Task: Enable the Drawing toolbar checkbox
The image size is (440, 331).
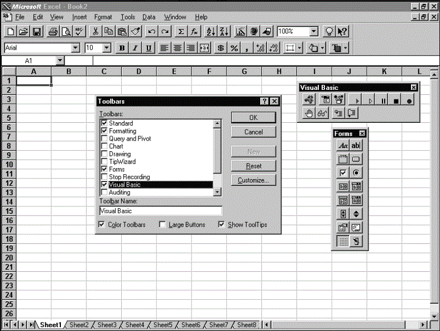Action: [104, 153]
